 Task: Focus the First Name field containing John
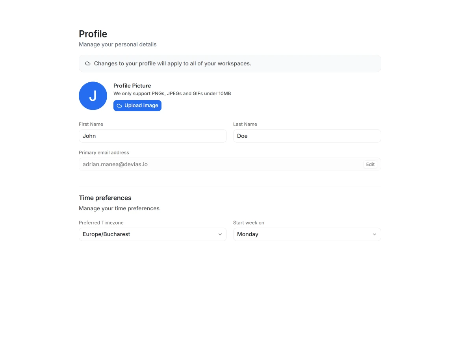[152, 136]
